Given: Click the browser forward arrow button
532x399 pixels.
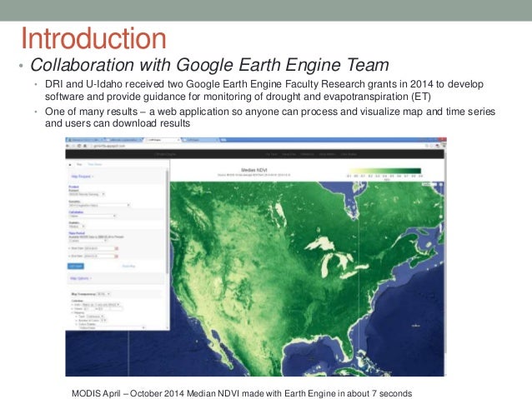Looking at the screenshot, I should (x=73, y=146).
